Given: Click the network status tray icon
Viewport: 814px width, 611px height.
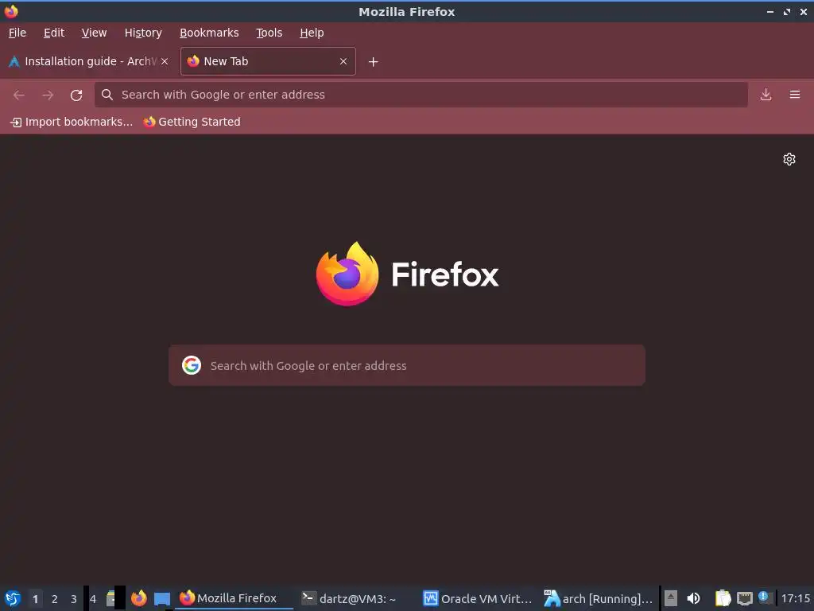Looking at the screenshot, I should click(744, 598).
